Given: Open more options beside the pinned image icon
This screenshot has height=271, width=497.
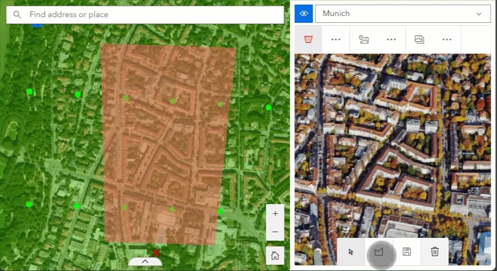Looking at the screenshot, I should coord(391,39).
